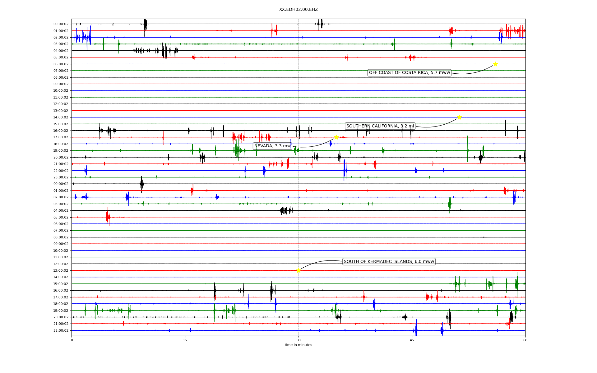Click the 15 minute x-axis tick label

(x=185, y=340)
